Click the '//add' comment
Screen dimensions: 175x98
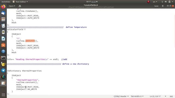pos(64,59)
